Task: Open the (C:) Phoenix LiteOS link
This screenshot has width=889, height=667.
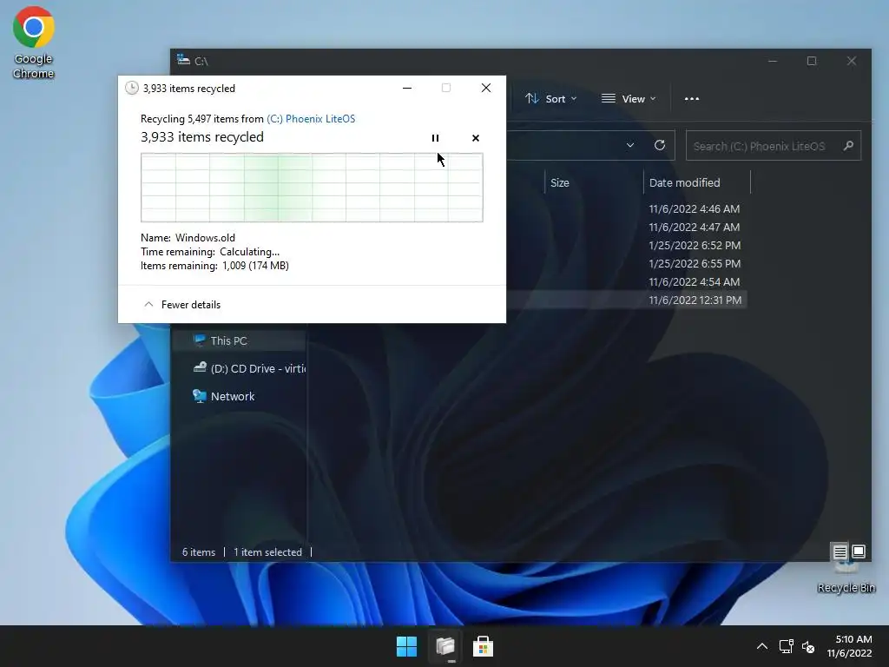Action: [x=311, y=118]
